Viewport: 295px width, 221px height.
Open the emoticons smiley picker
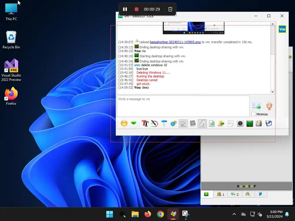click(x=124, y=123)
